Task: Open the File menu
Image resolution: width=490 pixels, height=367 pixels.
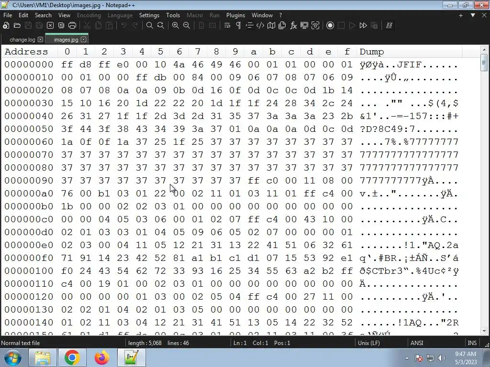Action: pyautogui.click(x=8, y=15)
